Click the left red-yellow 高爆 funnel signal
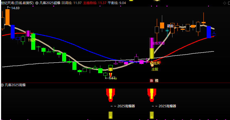 click(110, 94)
